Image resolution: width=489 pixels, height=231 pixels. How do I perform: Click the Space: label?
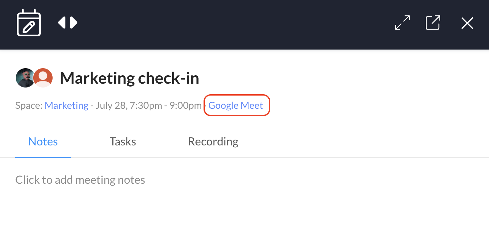29,106
